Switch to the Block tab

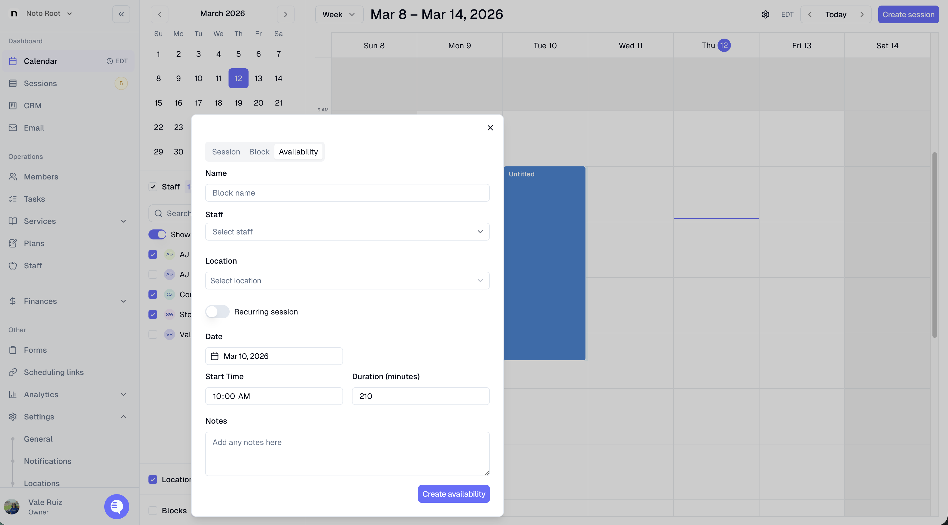[x=259, y=152]
